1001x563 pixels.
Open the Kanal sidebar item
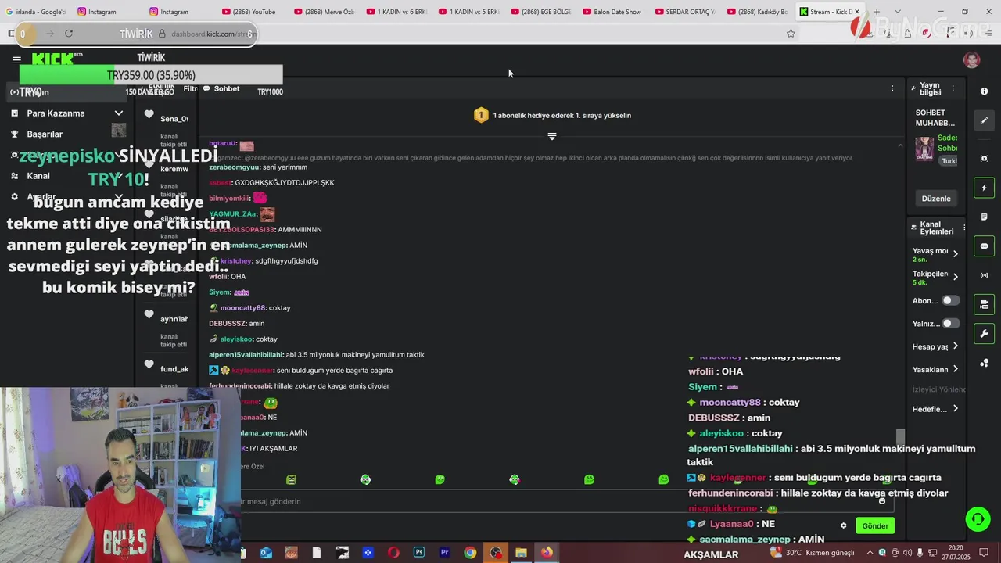coord(38,176)
